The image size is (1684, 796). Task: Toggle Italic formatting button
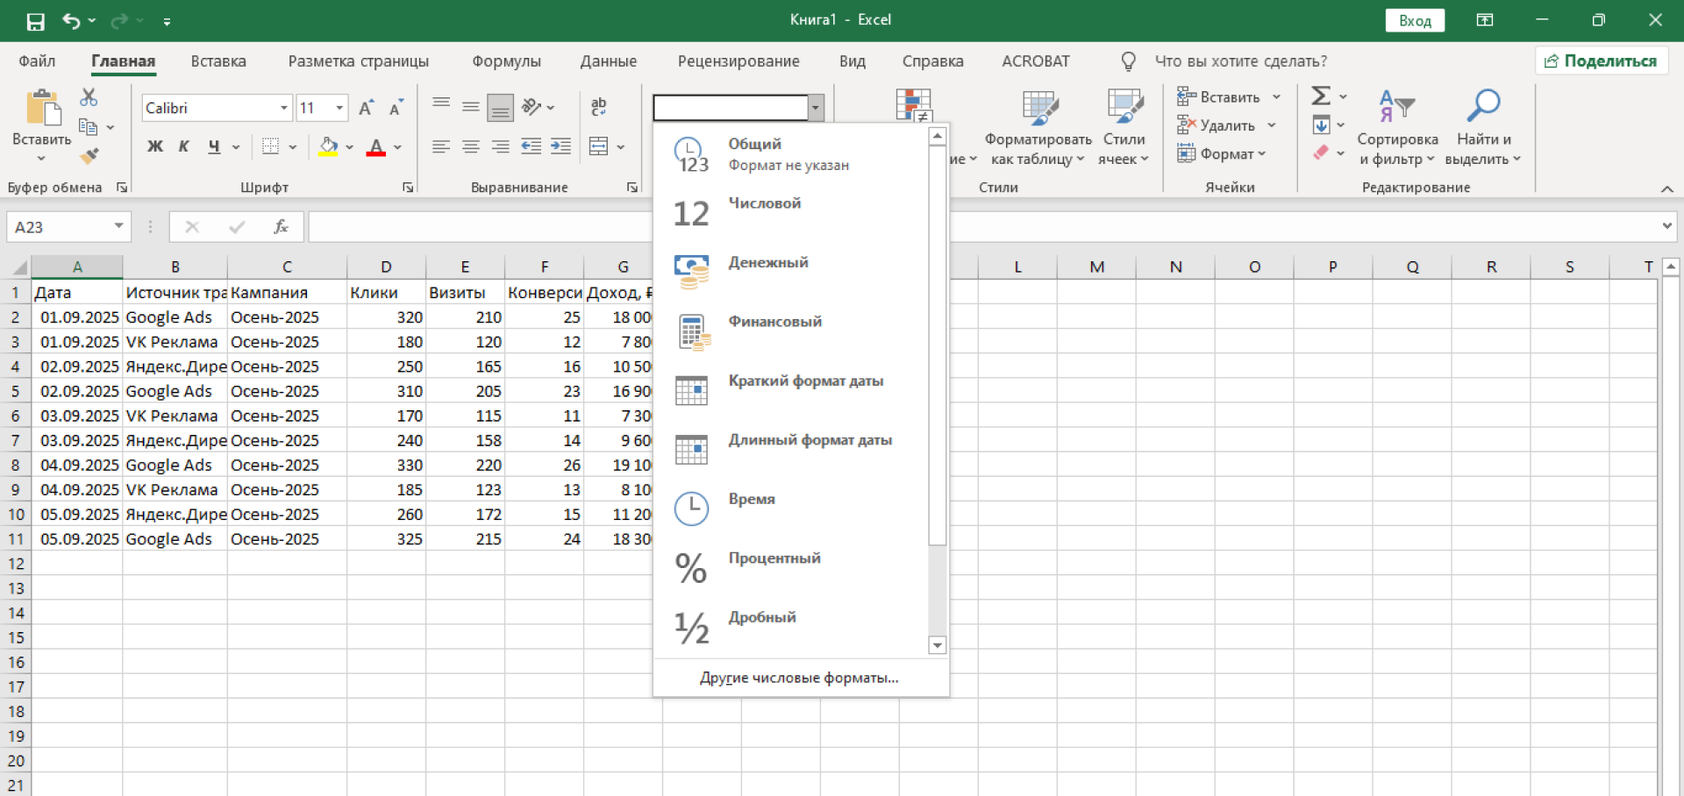click(184, 146)
